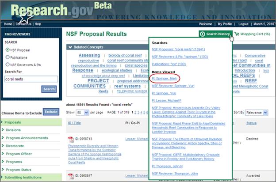This screenshot has width=276, height=182.
Task: Click the Search History clock icon
Action: (x=203, y=34)
